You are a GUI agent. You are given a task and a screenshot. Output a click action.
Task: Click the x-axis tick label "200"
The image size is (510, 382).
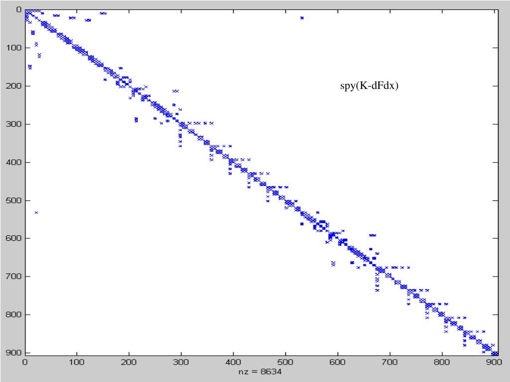point(129,362)
